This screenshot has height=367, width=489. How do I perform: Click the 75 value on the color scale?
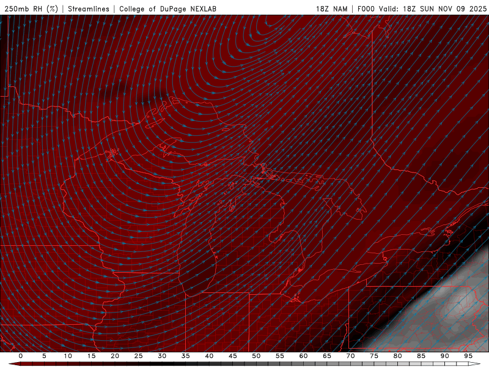[374, 356]
